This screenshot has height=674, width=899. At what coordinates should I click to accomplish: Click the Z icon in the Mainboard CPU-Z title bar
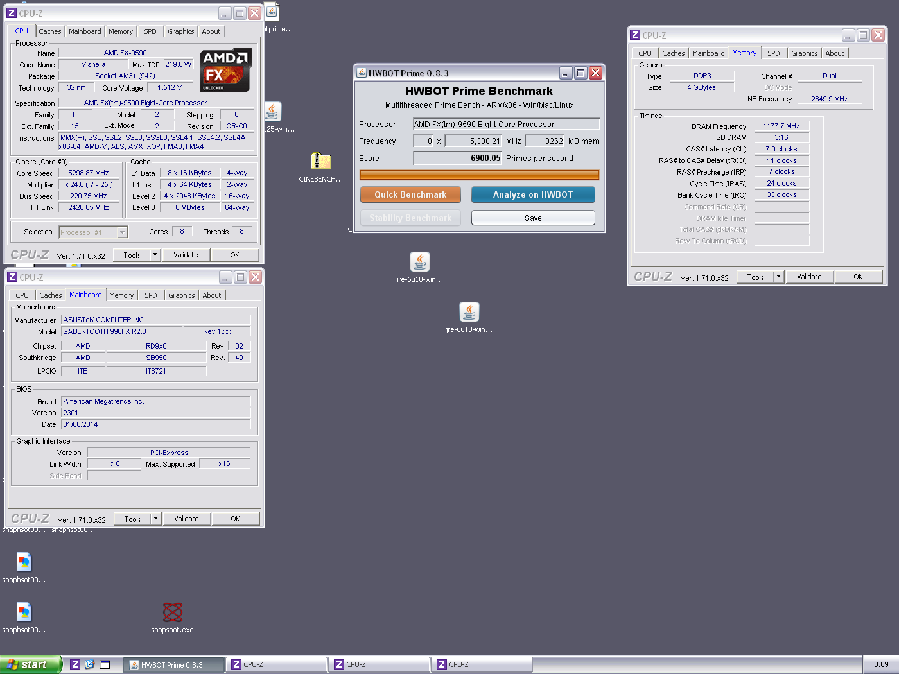[x=12, y=277]
